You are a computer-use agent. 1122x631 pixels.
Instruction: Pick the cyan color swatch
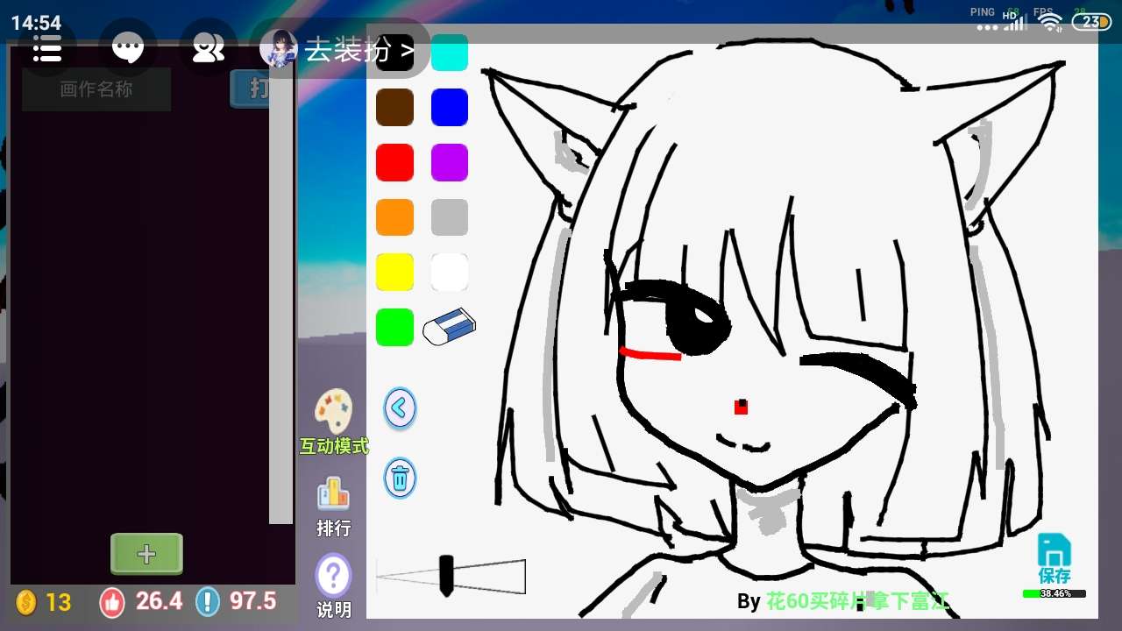(x=450, y=53)
